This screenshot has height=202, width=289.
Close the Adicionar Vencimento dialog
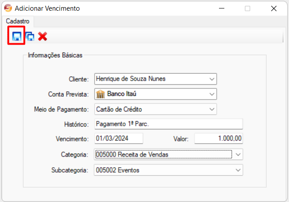click(274, 8)
